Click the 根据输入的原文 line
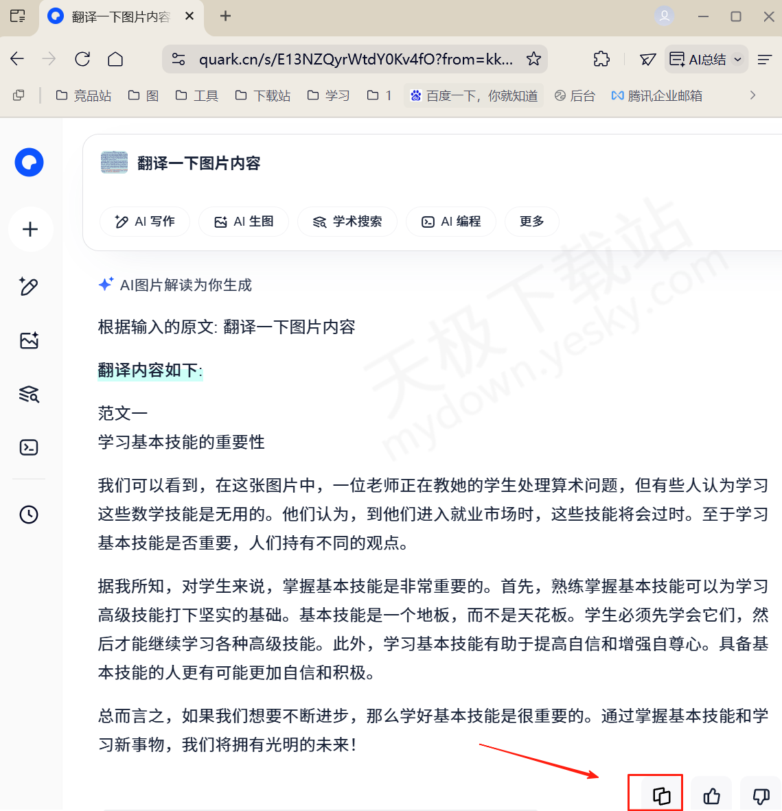 point(226,327)
